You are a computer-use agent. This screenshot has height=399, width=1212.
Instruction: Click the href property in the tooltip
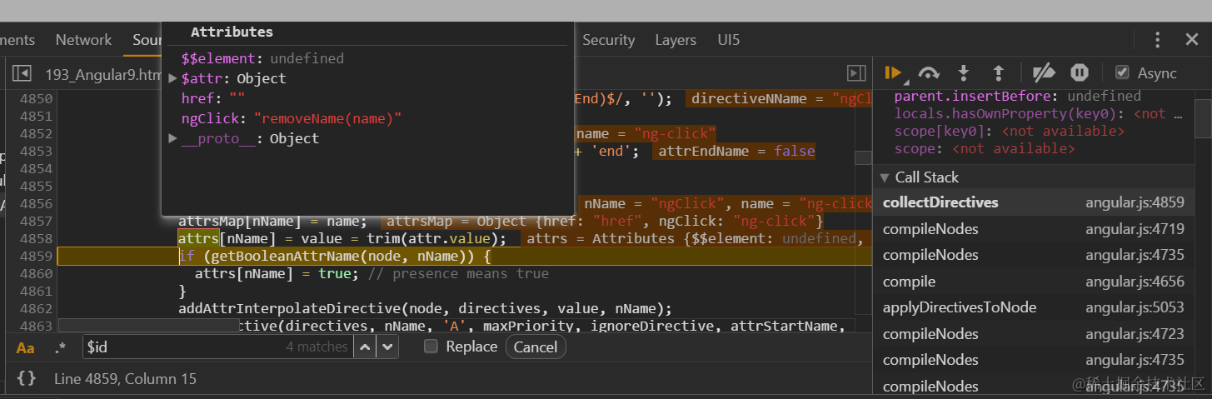tap(213, 98)
